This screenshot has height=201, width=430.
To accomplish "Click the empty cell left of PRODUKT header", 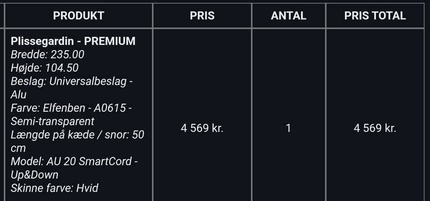I will pyautogui.click(x=2, y=16).
